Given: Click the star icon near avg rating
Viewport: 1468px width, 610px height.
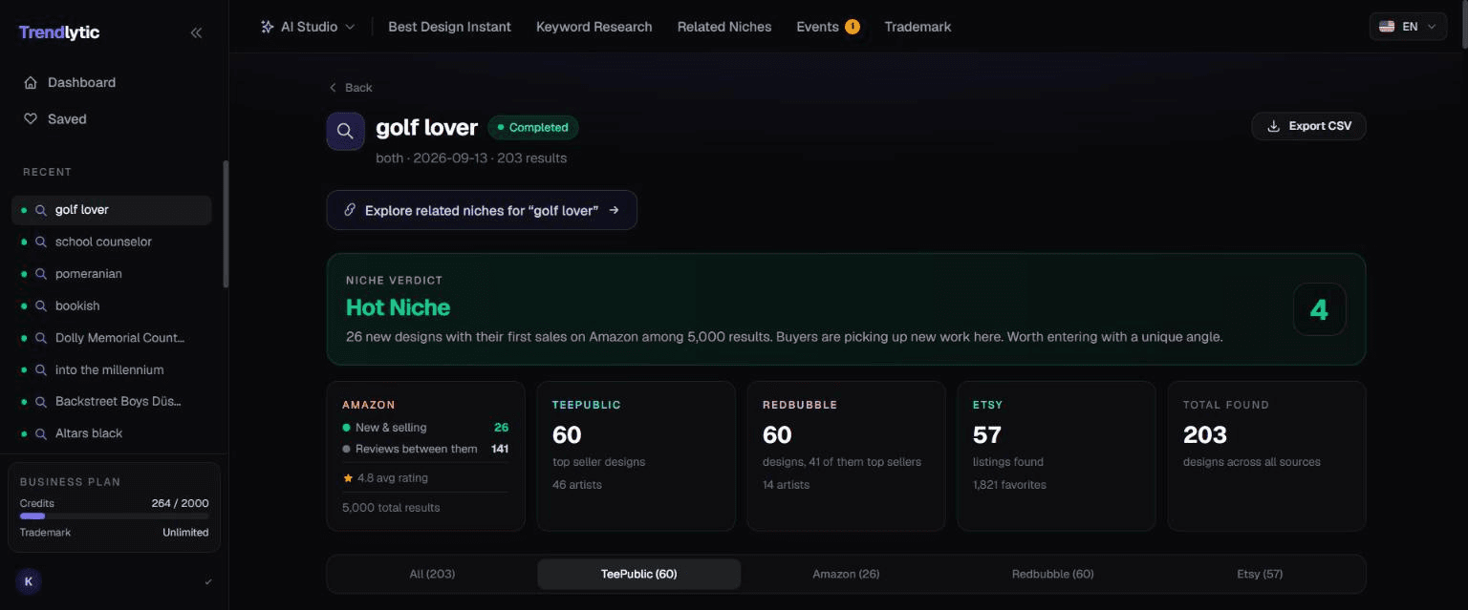Looking at the screenshot, I should point(348,478).
